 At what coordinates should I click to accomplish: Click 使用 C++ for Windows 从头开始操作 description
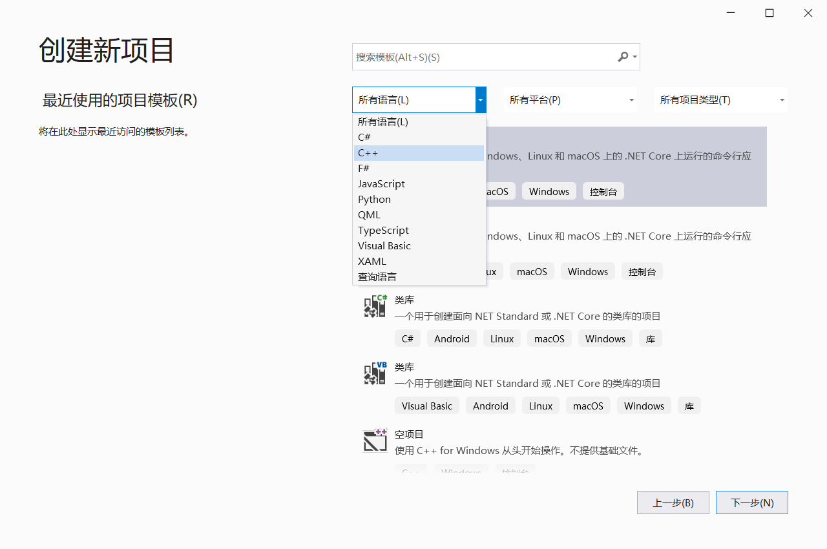pyautogui.click(x=519, y=451)
